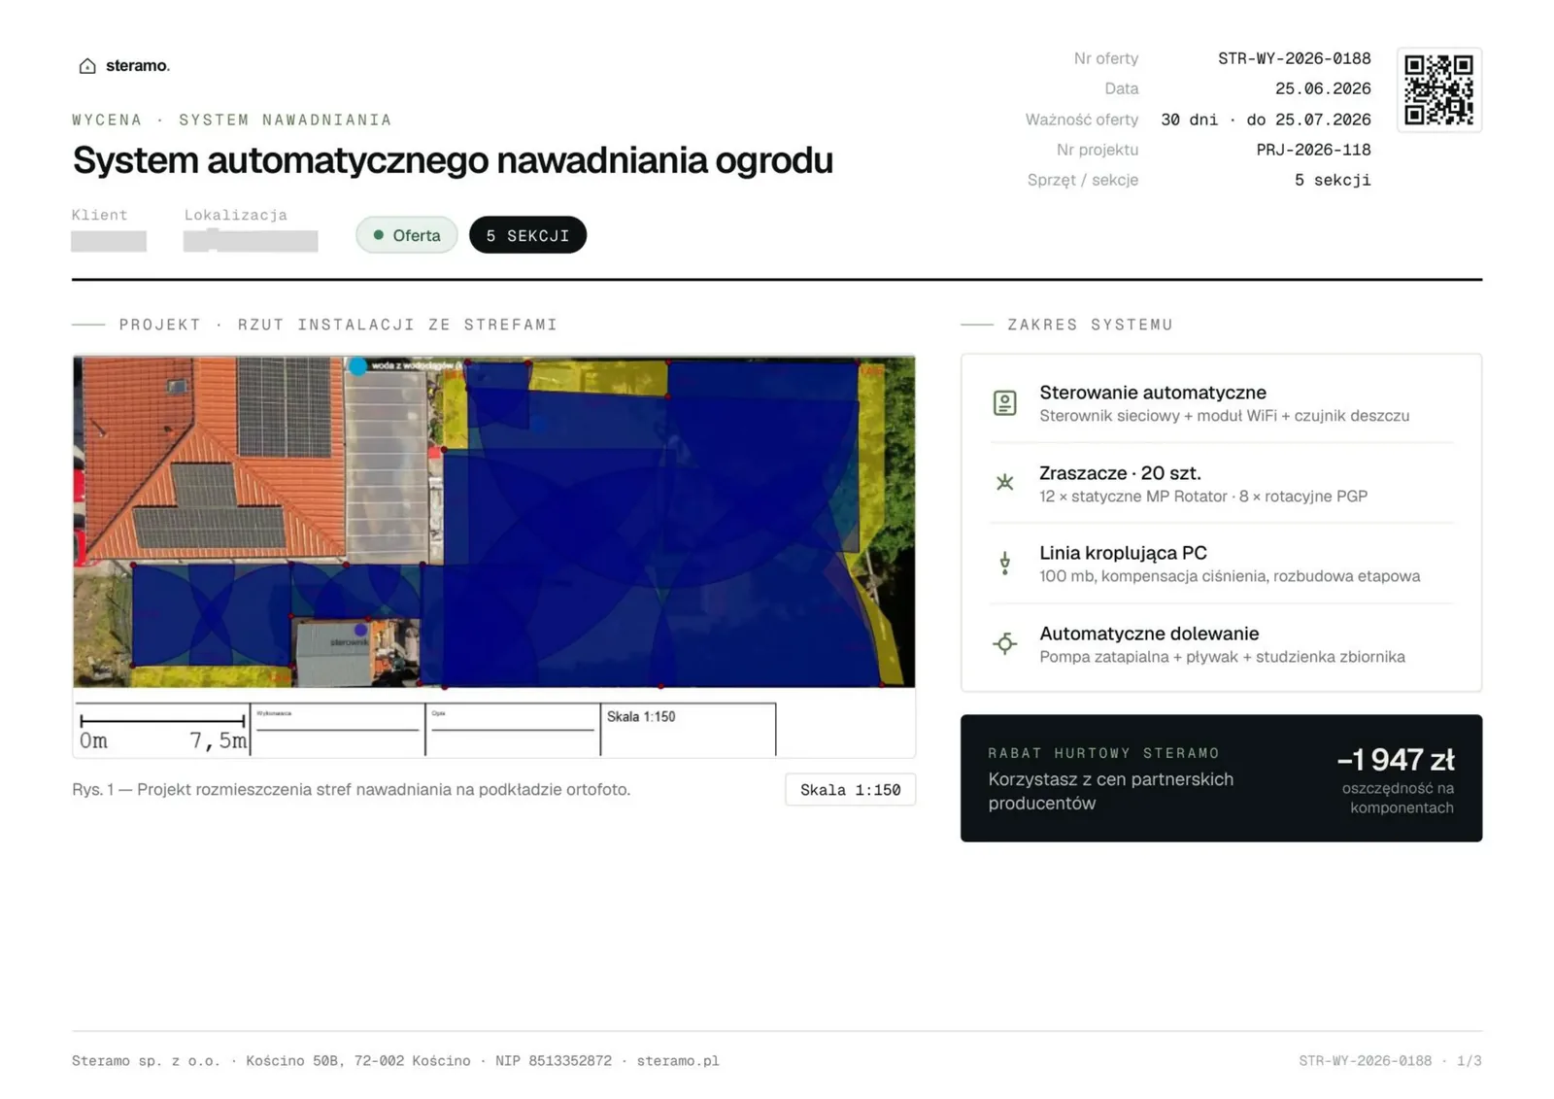Click the Sterowanie automatyczne controller icon
Viewport: 1554px width, 1099px height.
pos(1004,403)
